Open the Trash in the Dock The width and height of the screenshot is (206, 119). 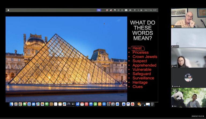[x=152, y=104]
